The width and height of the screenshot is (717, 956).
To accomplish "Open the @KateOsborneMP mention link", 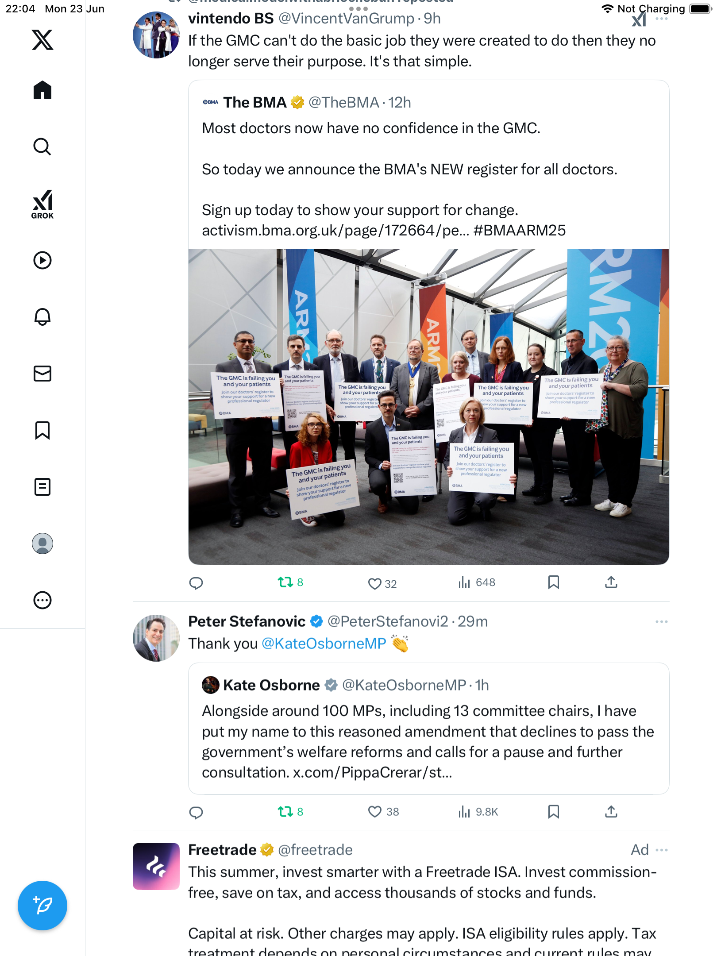I will [324, 644].
